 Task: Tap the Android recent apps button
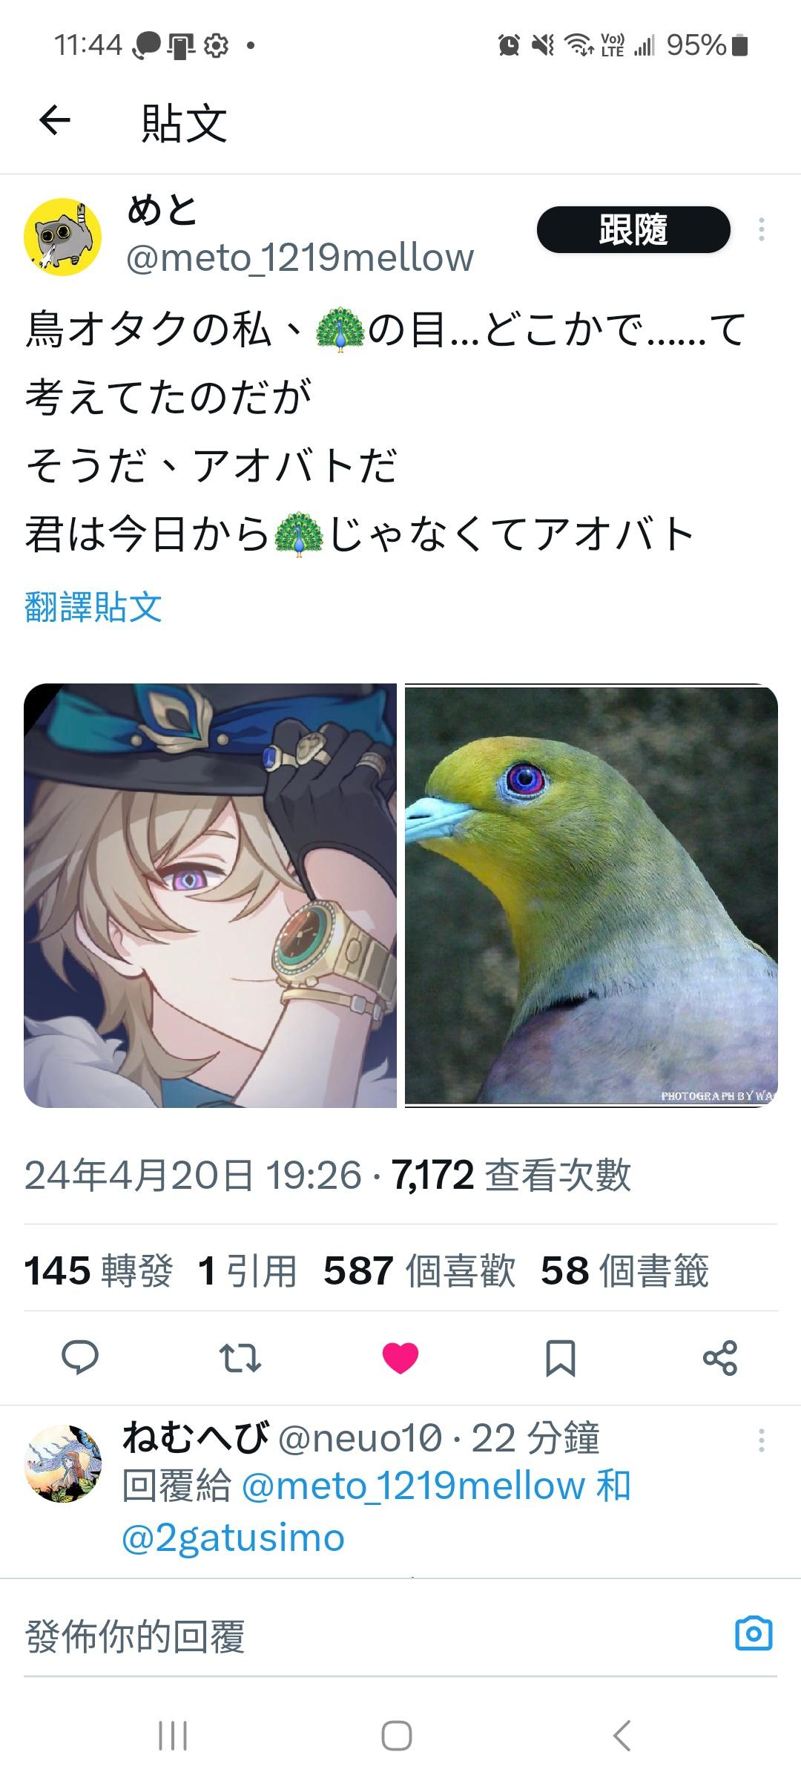tap(173, 1736)
